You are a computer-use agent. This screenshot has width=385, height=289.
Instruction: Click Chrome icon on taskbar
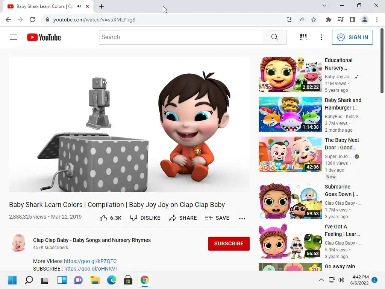[x=145, y=280]
